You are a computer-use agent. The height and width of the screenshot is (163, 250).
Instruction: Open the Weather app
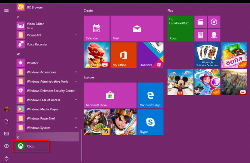pos(48,63)
